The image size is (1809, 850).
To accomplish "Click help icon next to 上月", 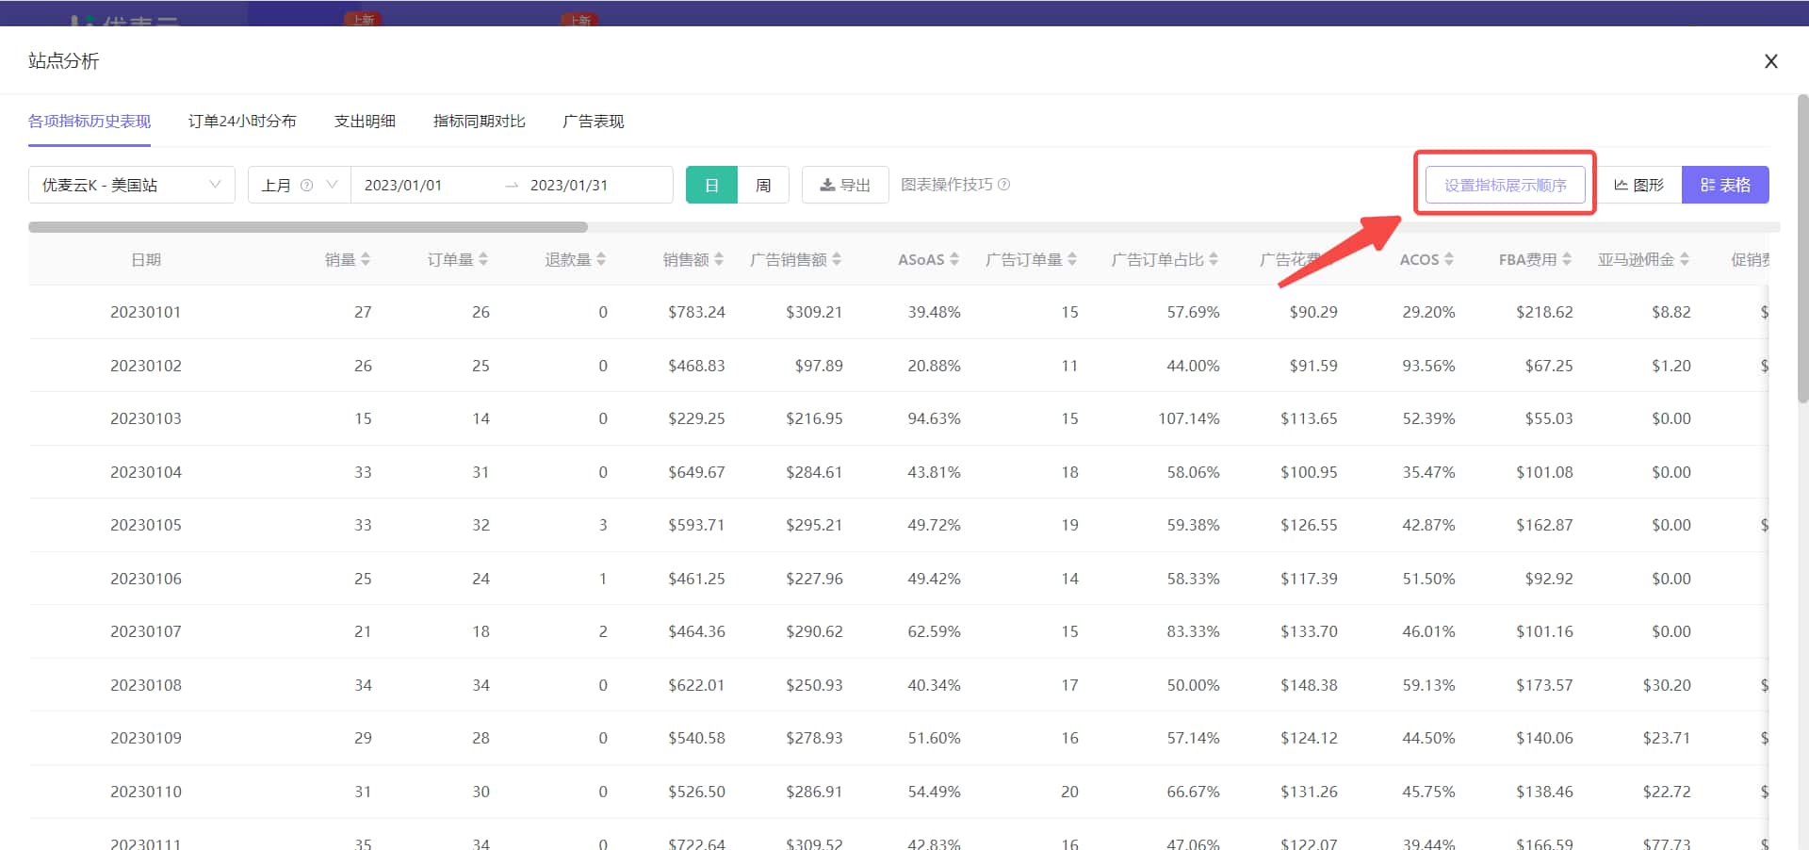I will (306, 185).
